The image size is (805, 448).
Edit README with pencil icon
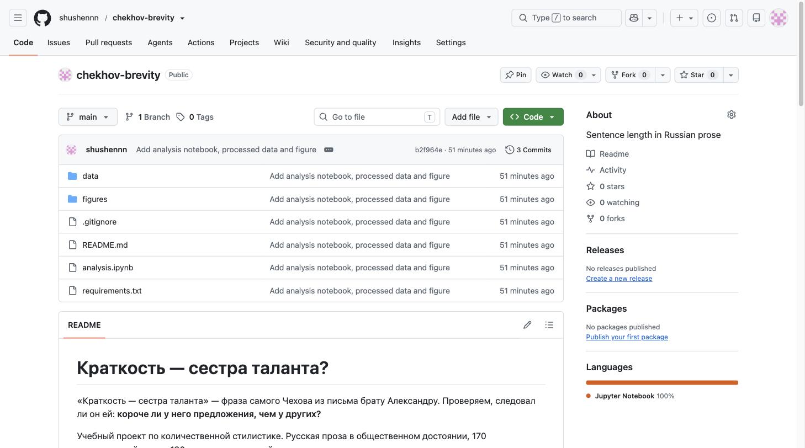pos(527,325)
